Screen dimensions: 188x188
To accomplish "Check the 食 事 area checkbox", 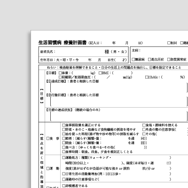I will coord(48,139).
